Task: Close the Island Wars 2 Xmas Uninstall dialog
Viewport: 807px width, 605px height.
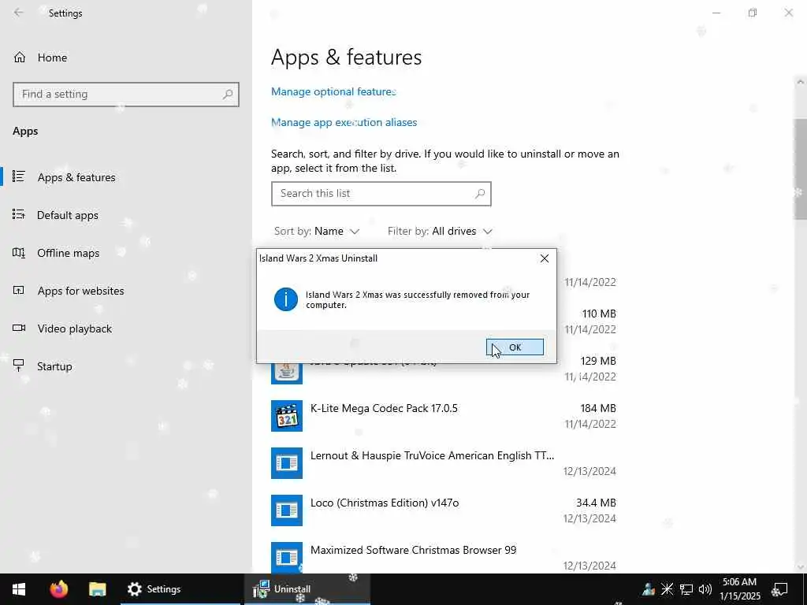Action: tap(544, 258)
